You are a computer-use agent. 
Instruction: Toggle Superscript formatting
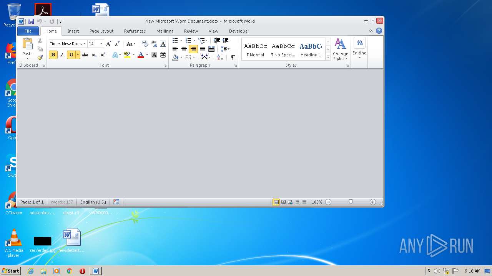[103, 55]
